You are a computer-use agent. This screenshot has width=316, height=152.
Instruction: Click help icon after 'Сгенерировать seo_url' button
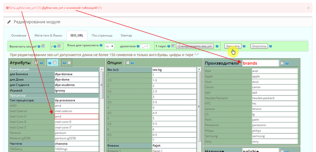(217, 46)
